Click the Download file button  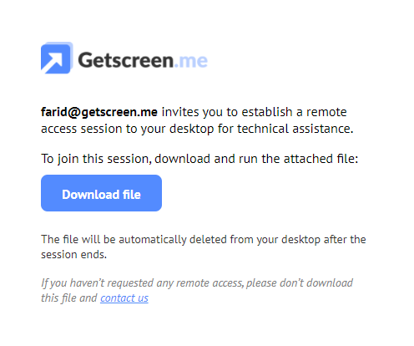pos(101,193)
